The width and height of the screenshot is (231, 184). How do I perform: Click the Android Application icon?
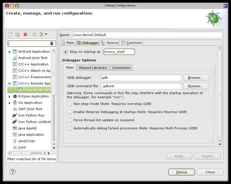(x=15, y=52)
